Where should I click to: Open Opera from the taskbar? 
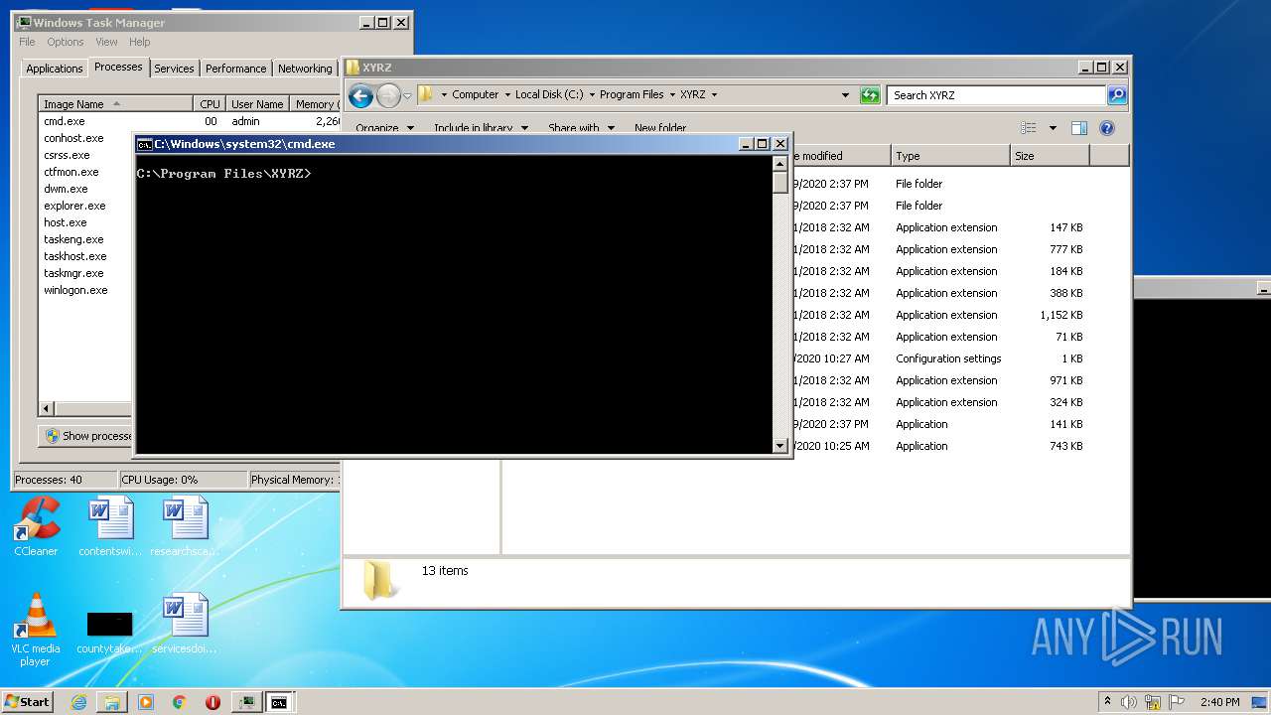212,702
